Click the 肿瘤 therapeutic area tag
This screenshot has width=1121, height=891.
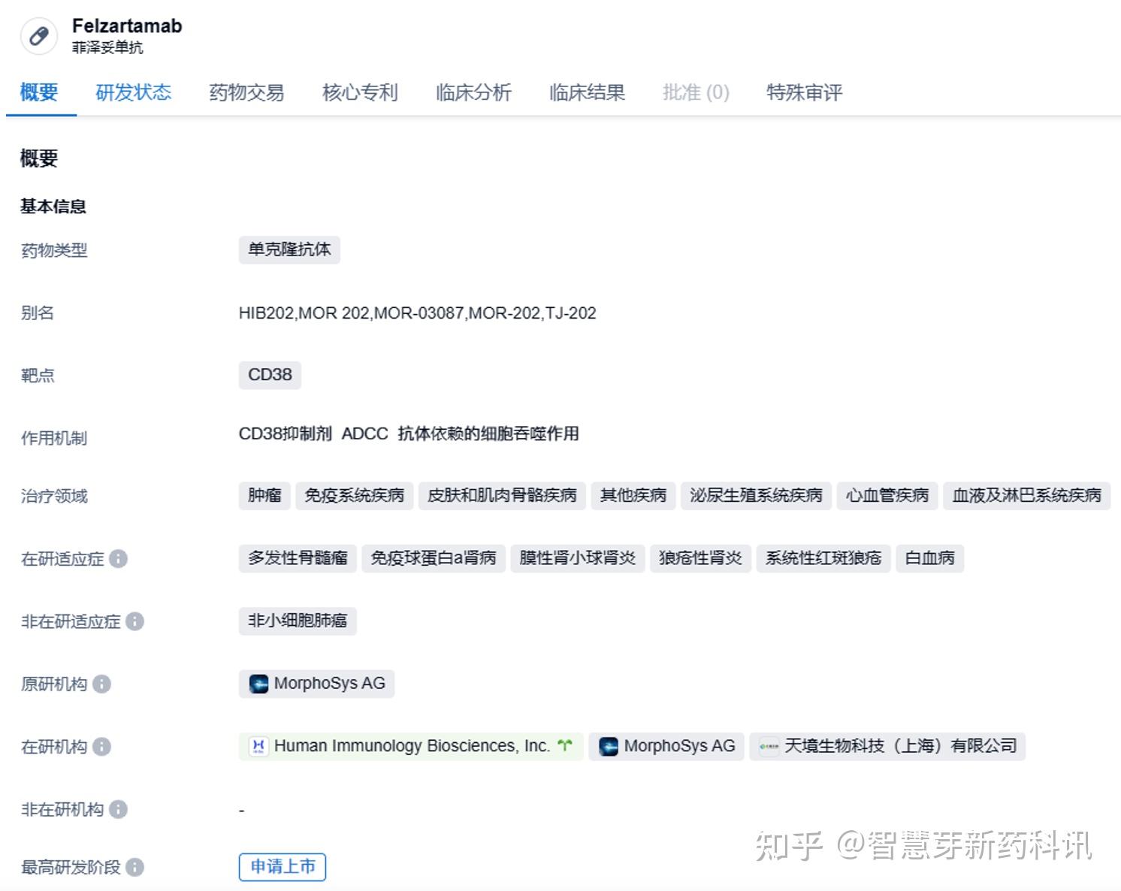(264, 495)
